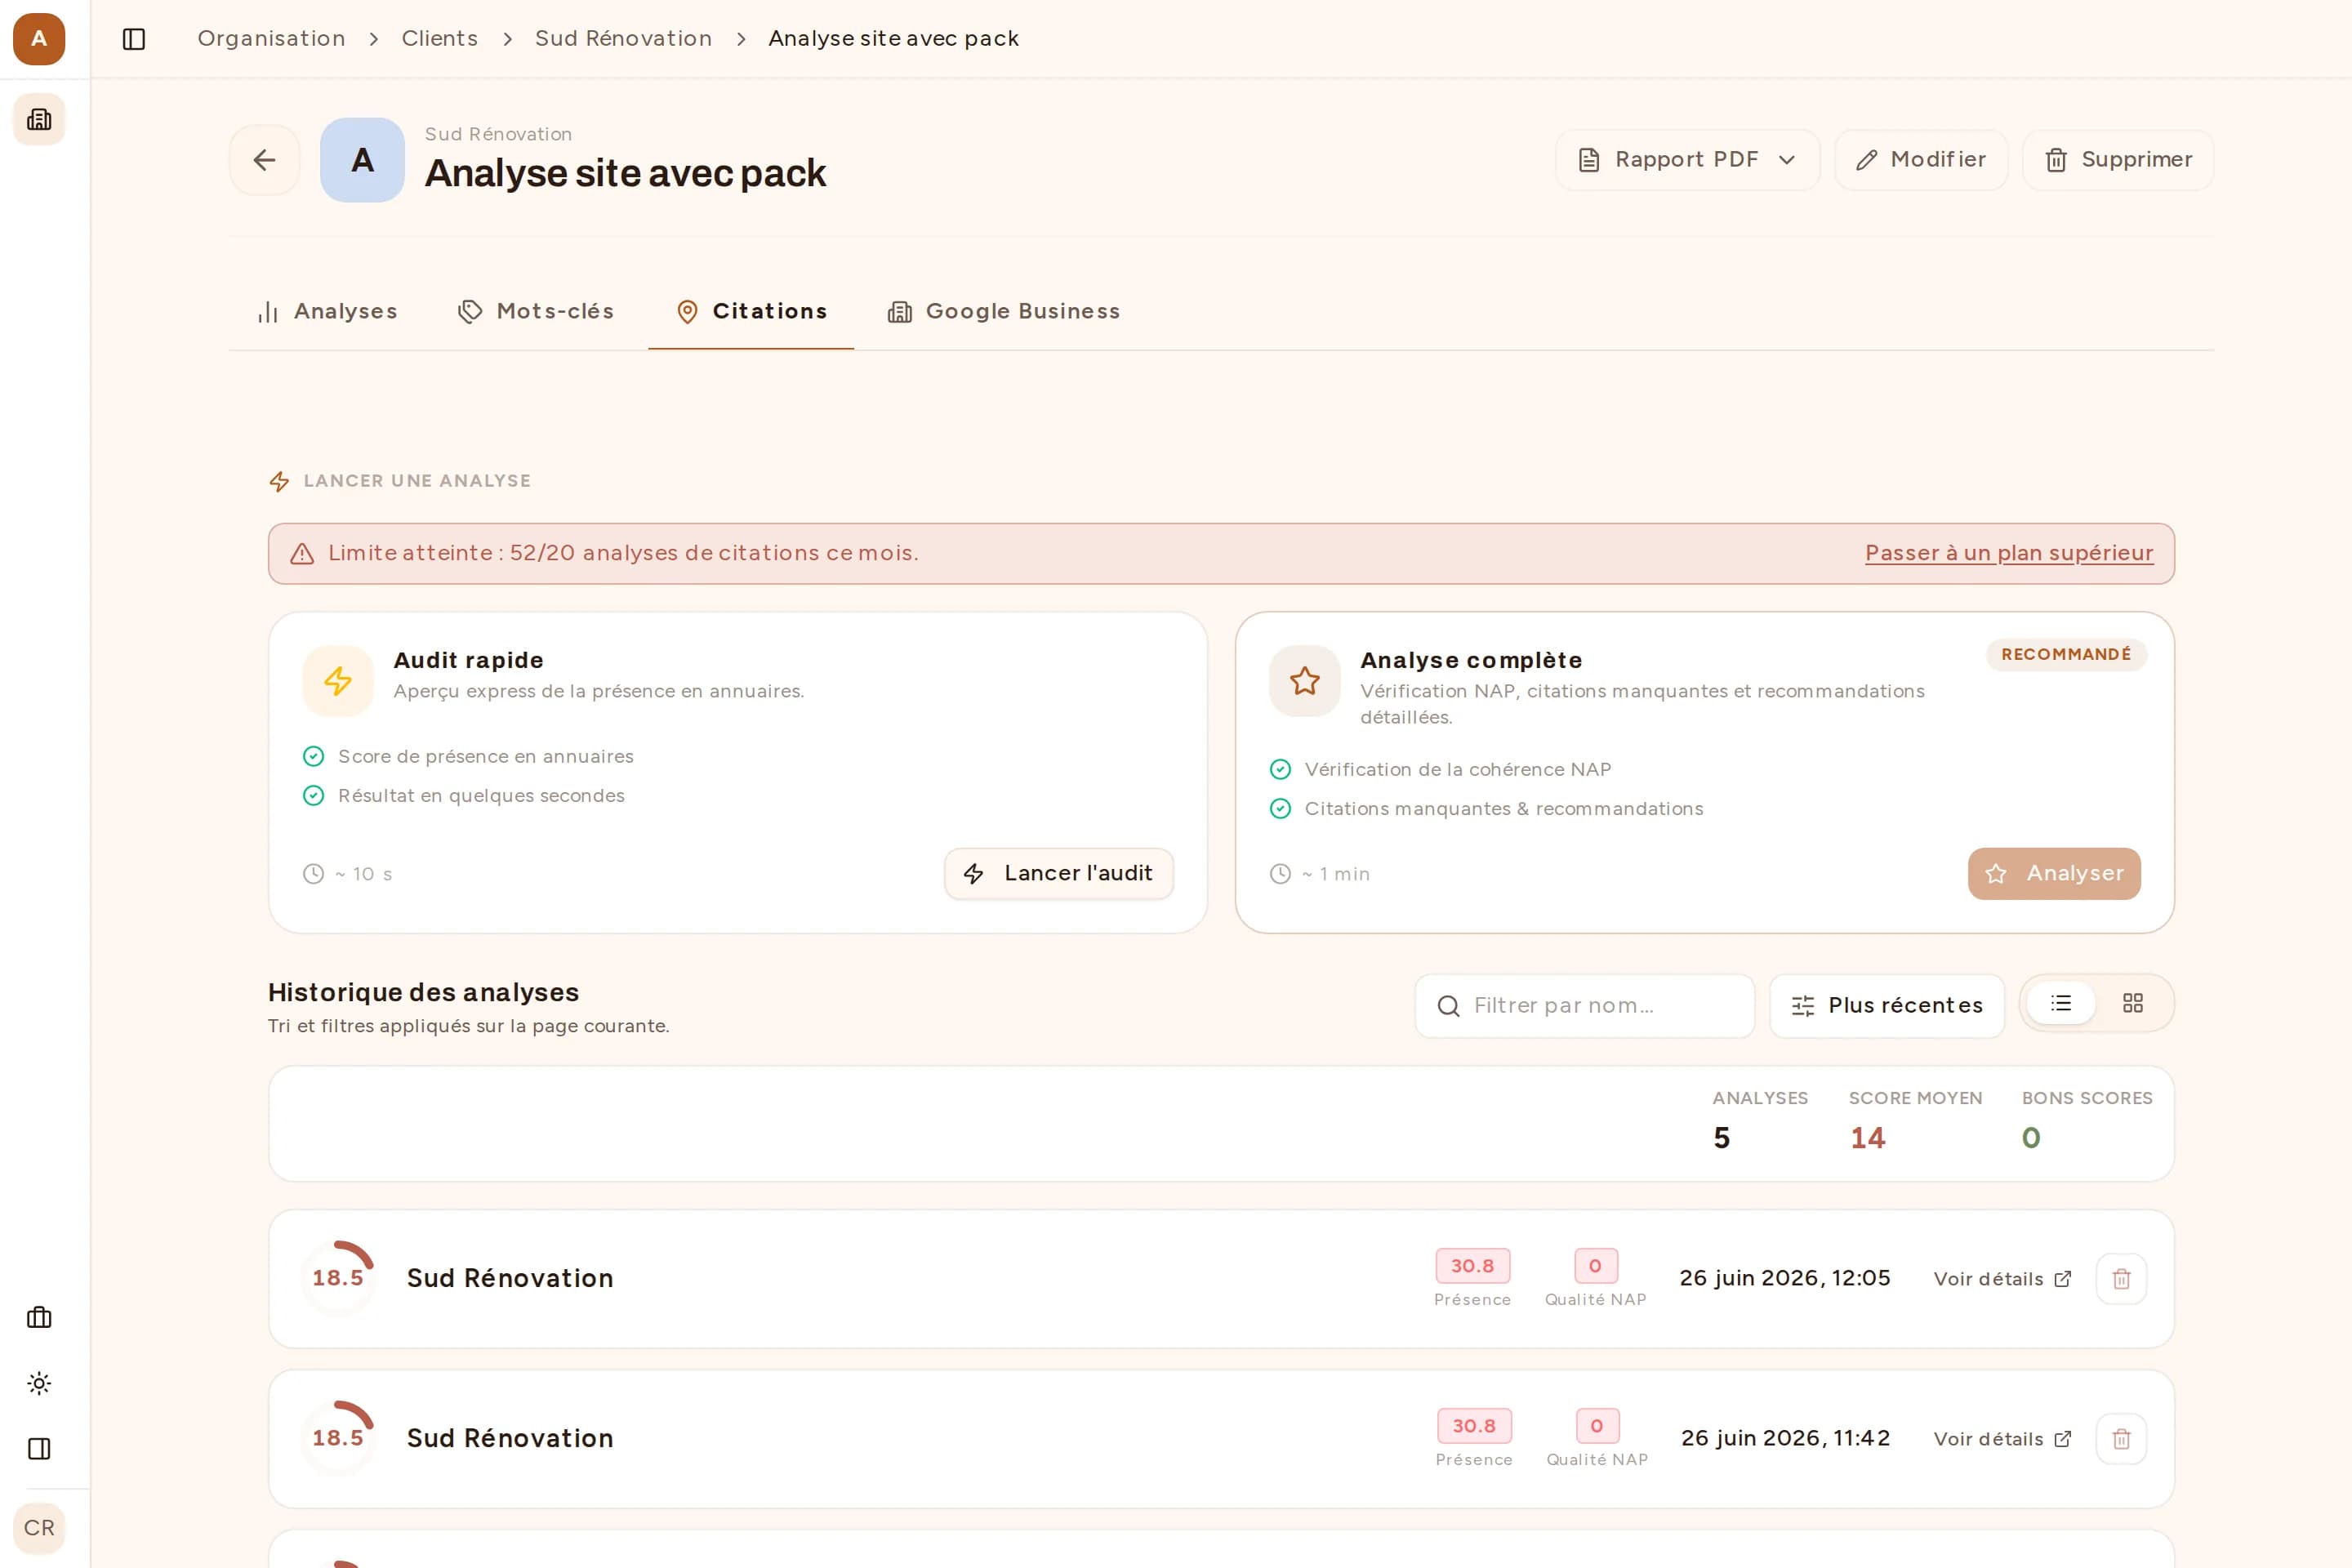Click the Modifier button
2352x1568 pixels.
click(x=1921, y=160)
